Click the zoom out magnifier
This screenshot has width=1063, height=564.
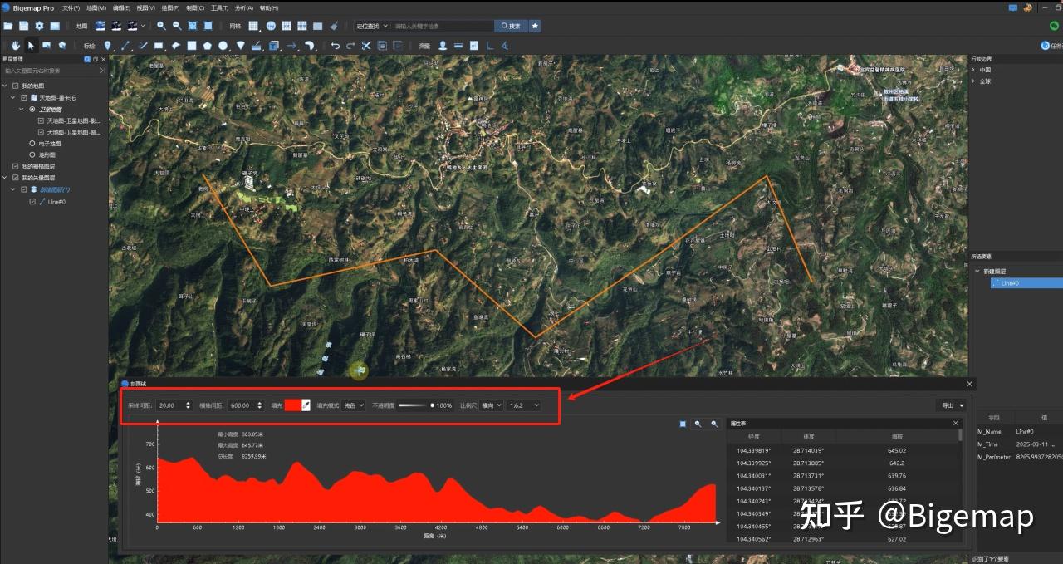176,26
